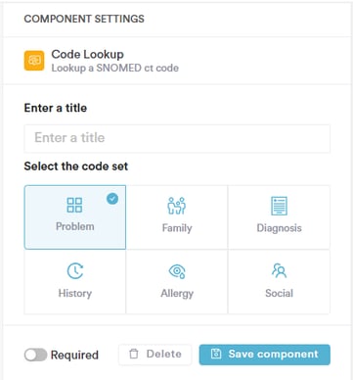Pick the Social users icon
This screenshot has height=380, width=353.
pos(279,270)
